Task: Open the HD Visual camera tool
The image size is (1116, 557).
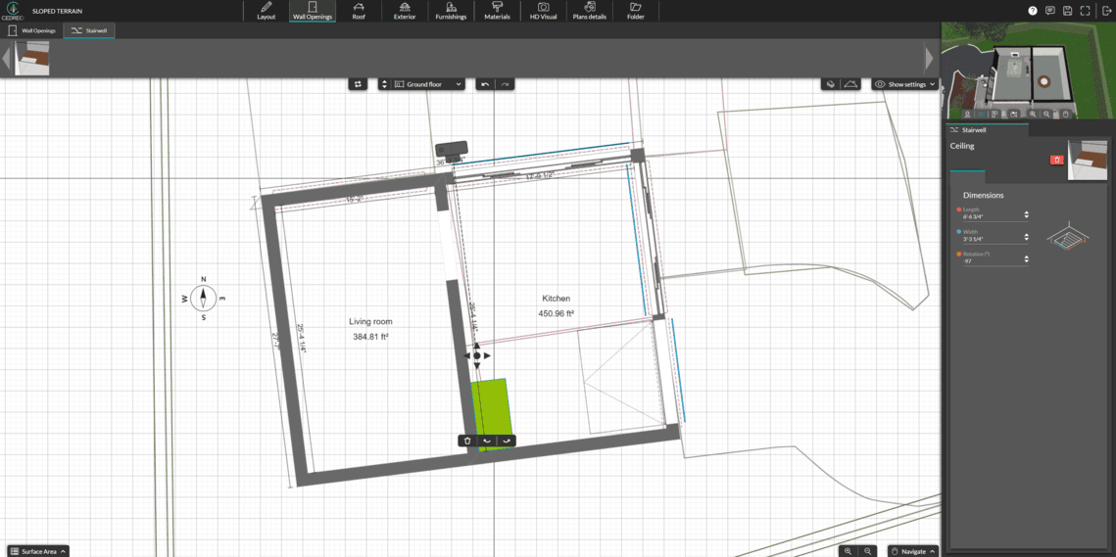Action: click(x=543, y=11)
